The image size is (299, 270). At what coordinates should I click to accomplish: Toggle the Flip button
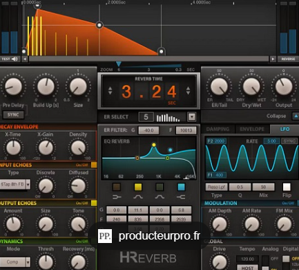coord(287,187)
